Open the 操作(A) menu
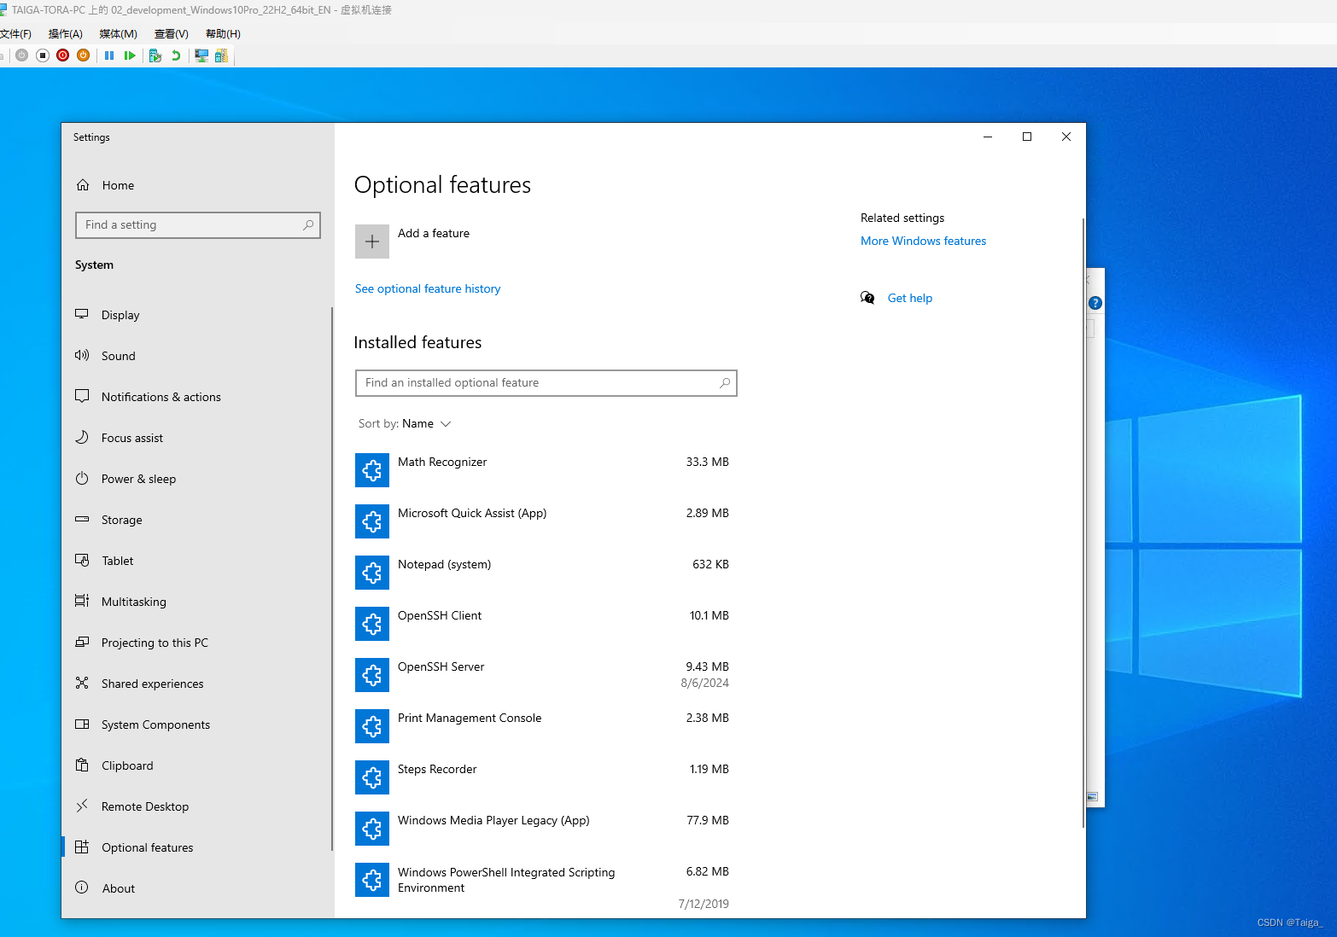 click(66, 34)
